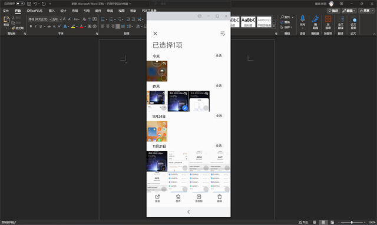Image resolution: width=377 pixels, height=225 pixels.
Task: Click Comments button in Word
Action: [x=333, y=11]
